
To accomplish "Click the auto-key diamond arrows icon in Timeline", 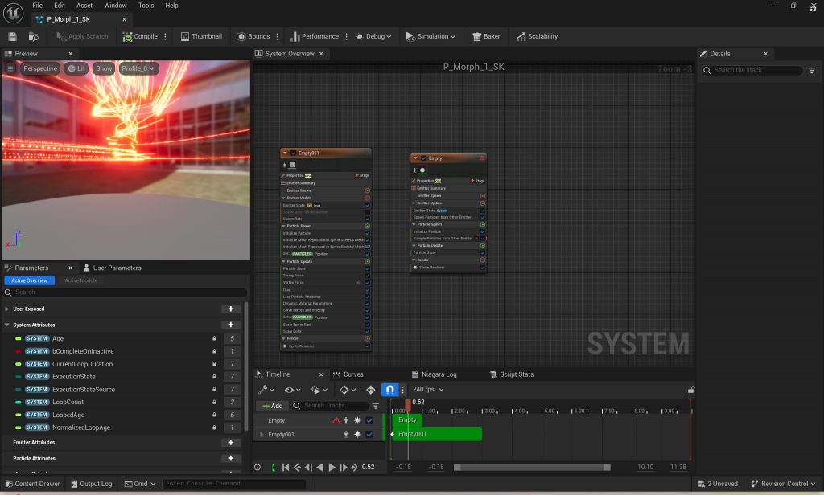I will [x=370, y=390].
